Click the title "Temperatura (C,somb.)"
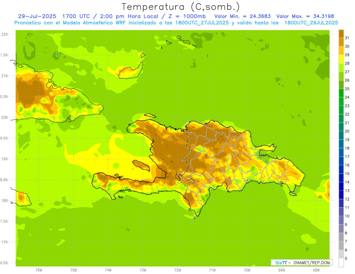 (180, 7)
